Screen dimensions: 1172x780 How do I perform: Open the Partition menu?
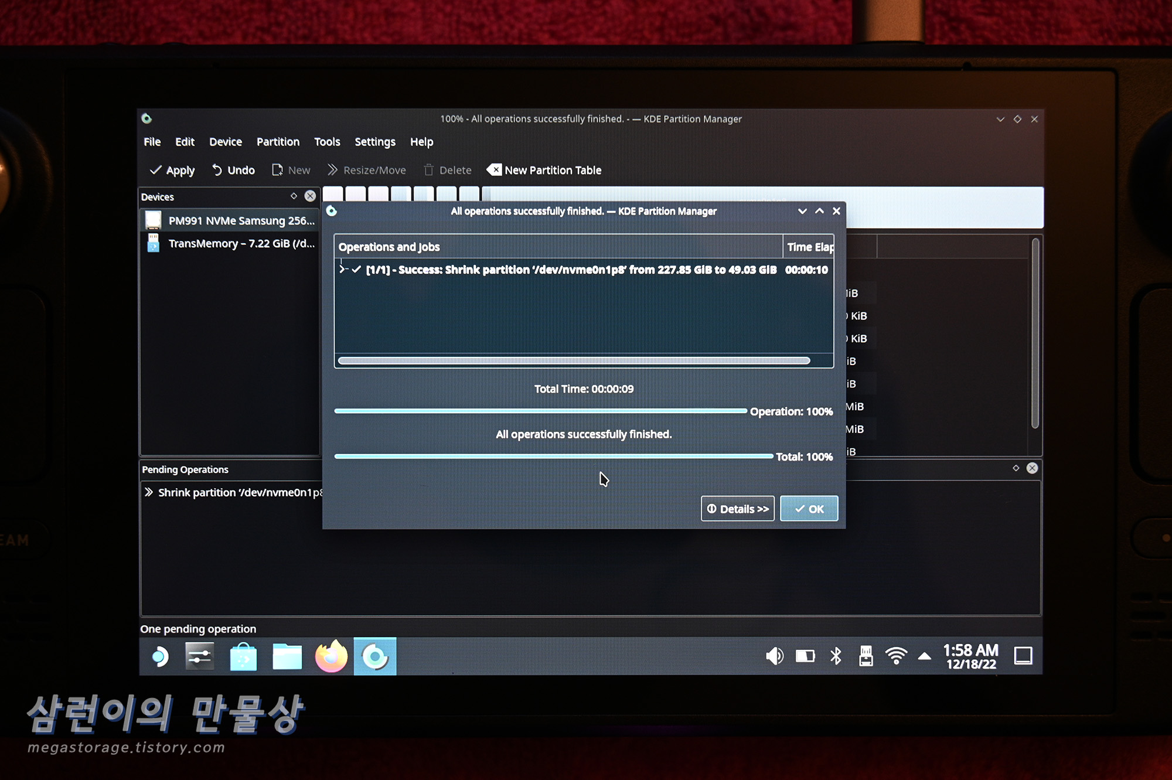[278, 142]
